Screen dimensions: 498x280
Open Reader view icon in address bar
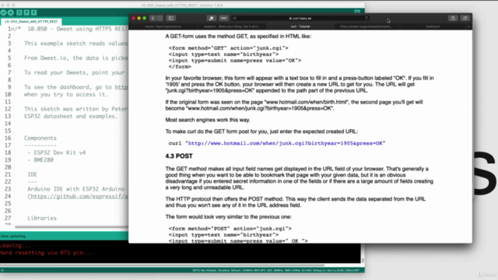[x=235, y=18]
